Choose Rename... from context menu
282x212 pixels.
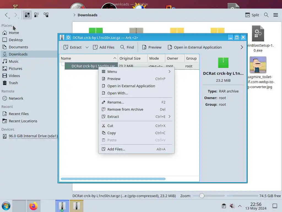click(x=136, y=102)
